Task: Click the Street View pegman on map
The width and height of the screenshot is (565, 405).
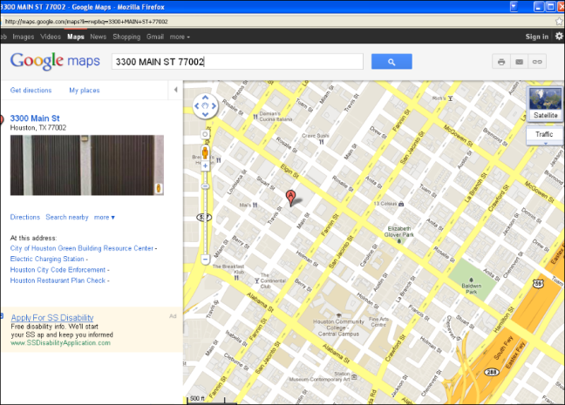Action: tap(205, 152)
